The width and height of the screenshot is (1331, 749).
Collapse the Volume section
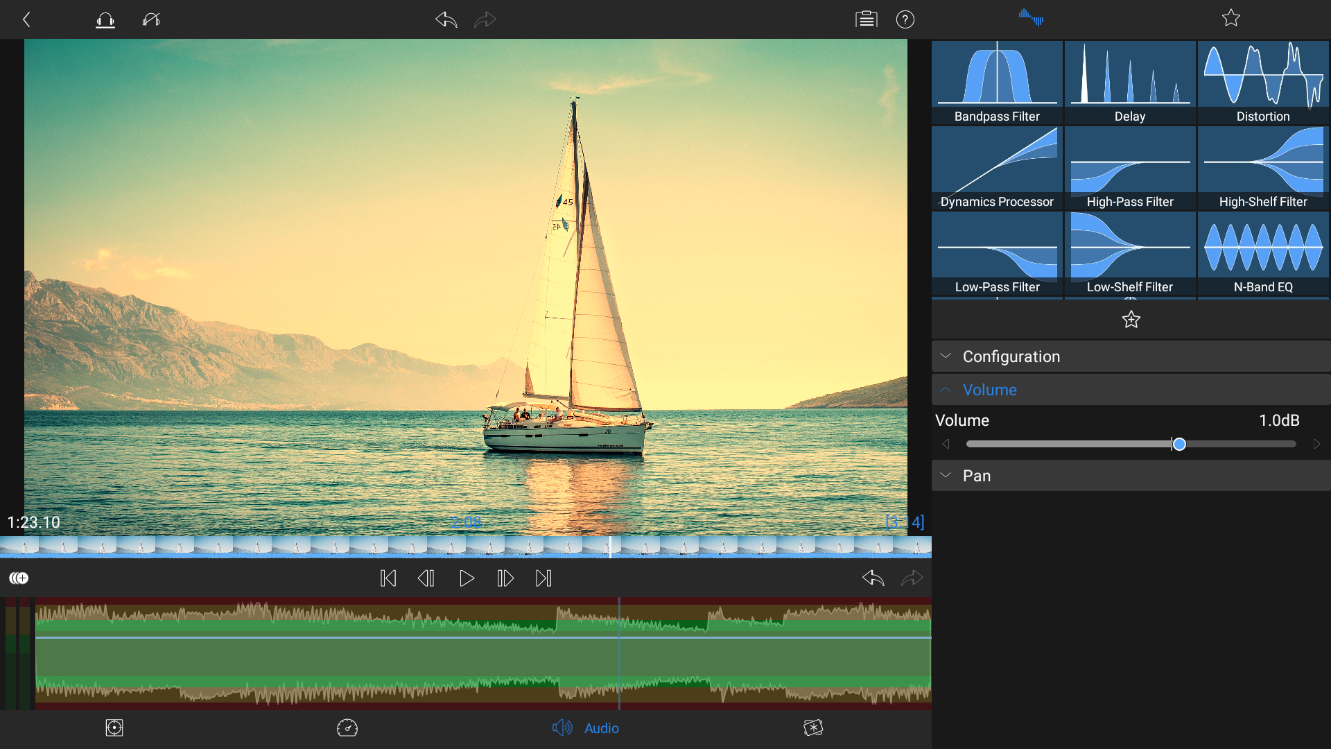[989, 389]
